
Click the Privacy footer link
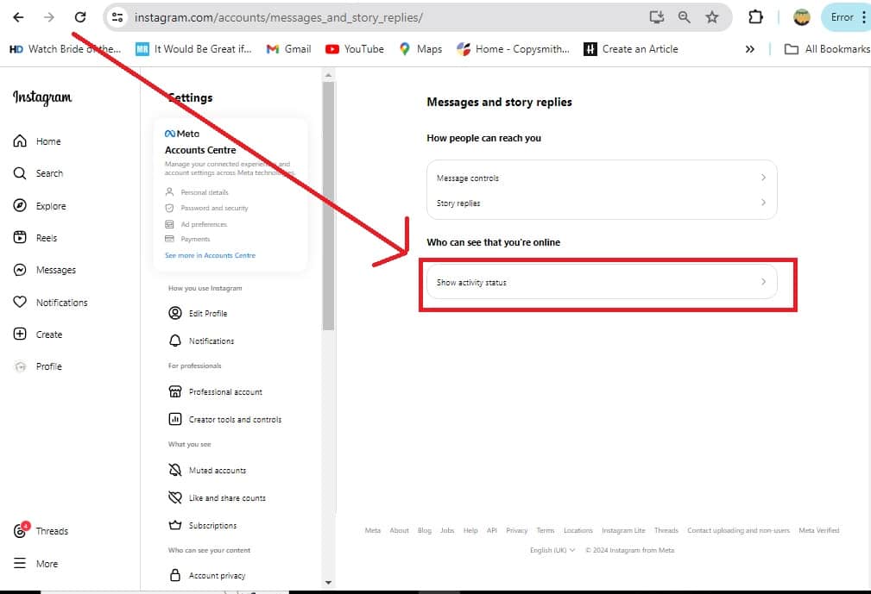pyautogui.click(x=516, y=530)
